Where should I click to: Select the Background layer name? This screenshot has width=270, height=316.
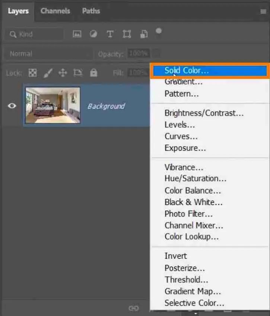(x=106, y=106)
